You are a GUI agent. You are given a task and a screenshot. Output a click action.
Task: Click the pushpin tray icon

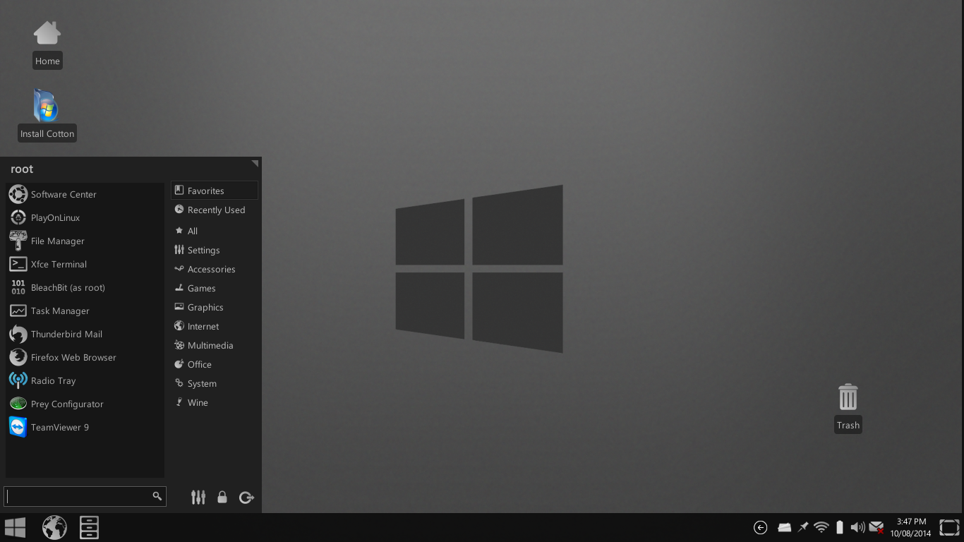click(803, 527)
